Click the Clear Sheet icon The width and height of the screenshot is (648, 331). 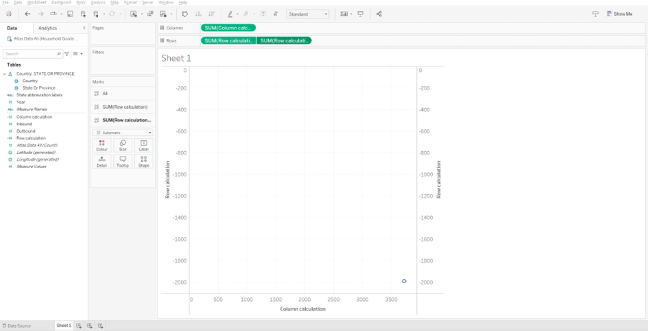163,14
